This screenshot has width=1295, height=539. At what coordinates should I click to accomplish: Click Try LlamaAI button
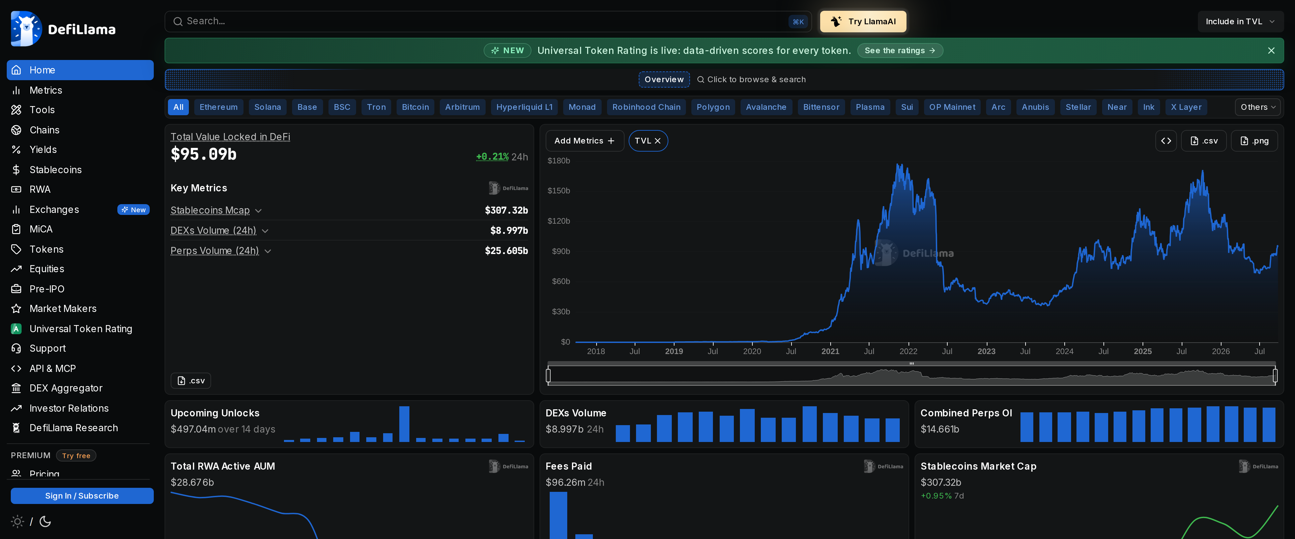point(863,22)
